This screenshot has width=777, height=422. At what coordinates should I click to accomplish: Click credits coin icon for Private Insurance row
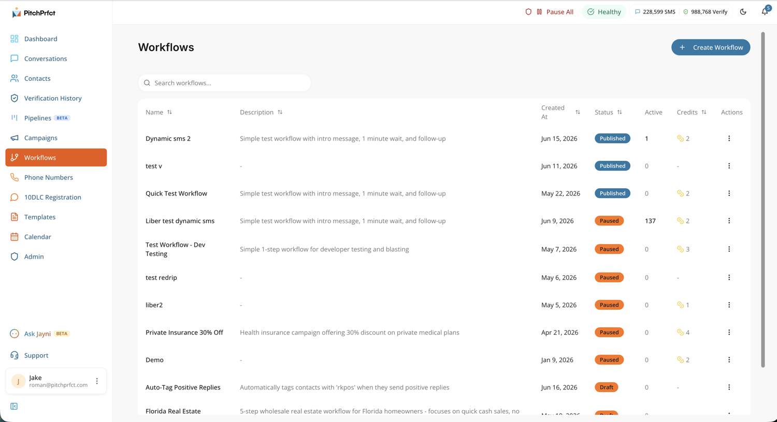[x=680, y=333]
